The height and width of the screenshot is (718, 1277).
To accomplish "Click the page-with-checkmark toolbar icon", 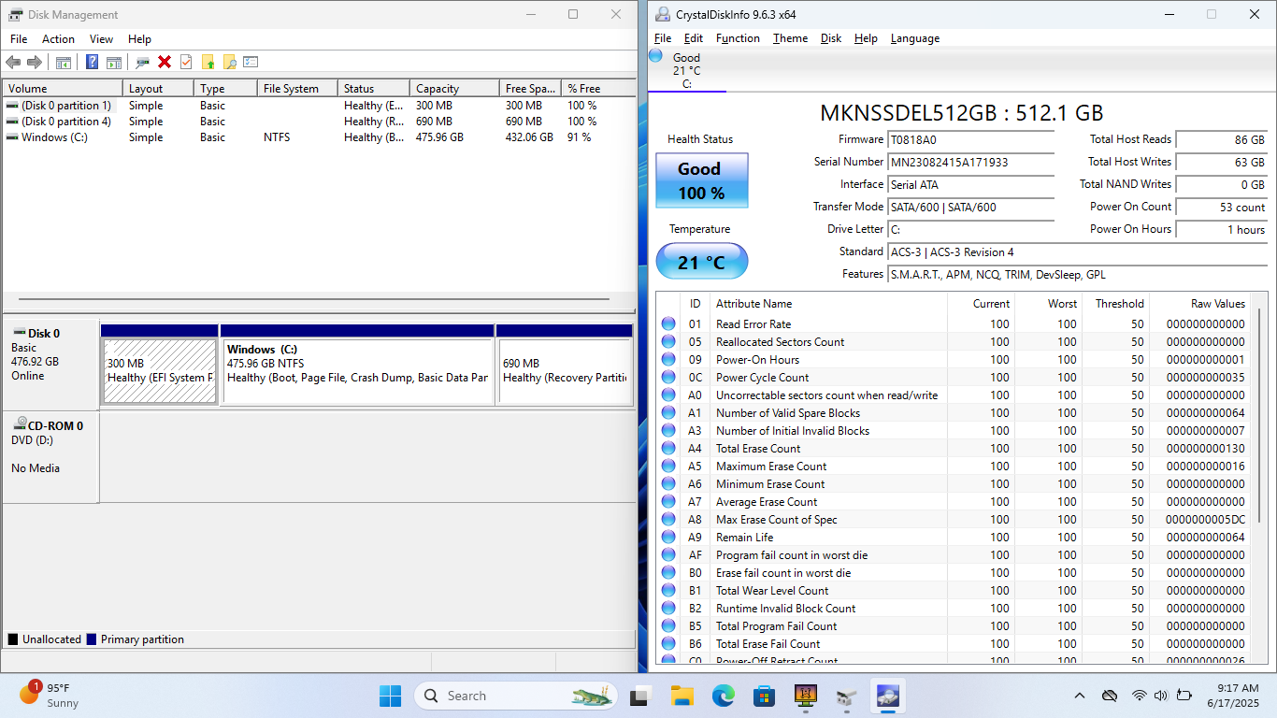I will click(186, 62).
